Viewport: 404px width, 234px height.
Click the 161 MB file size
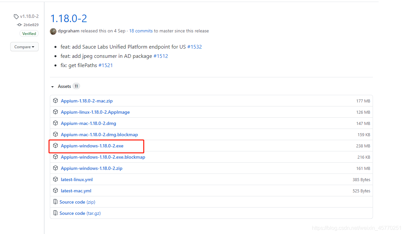coord(363,168)
